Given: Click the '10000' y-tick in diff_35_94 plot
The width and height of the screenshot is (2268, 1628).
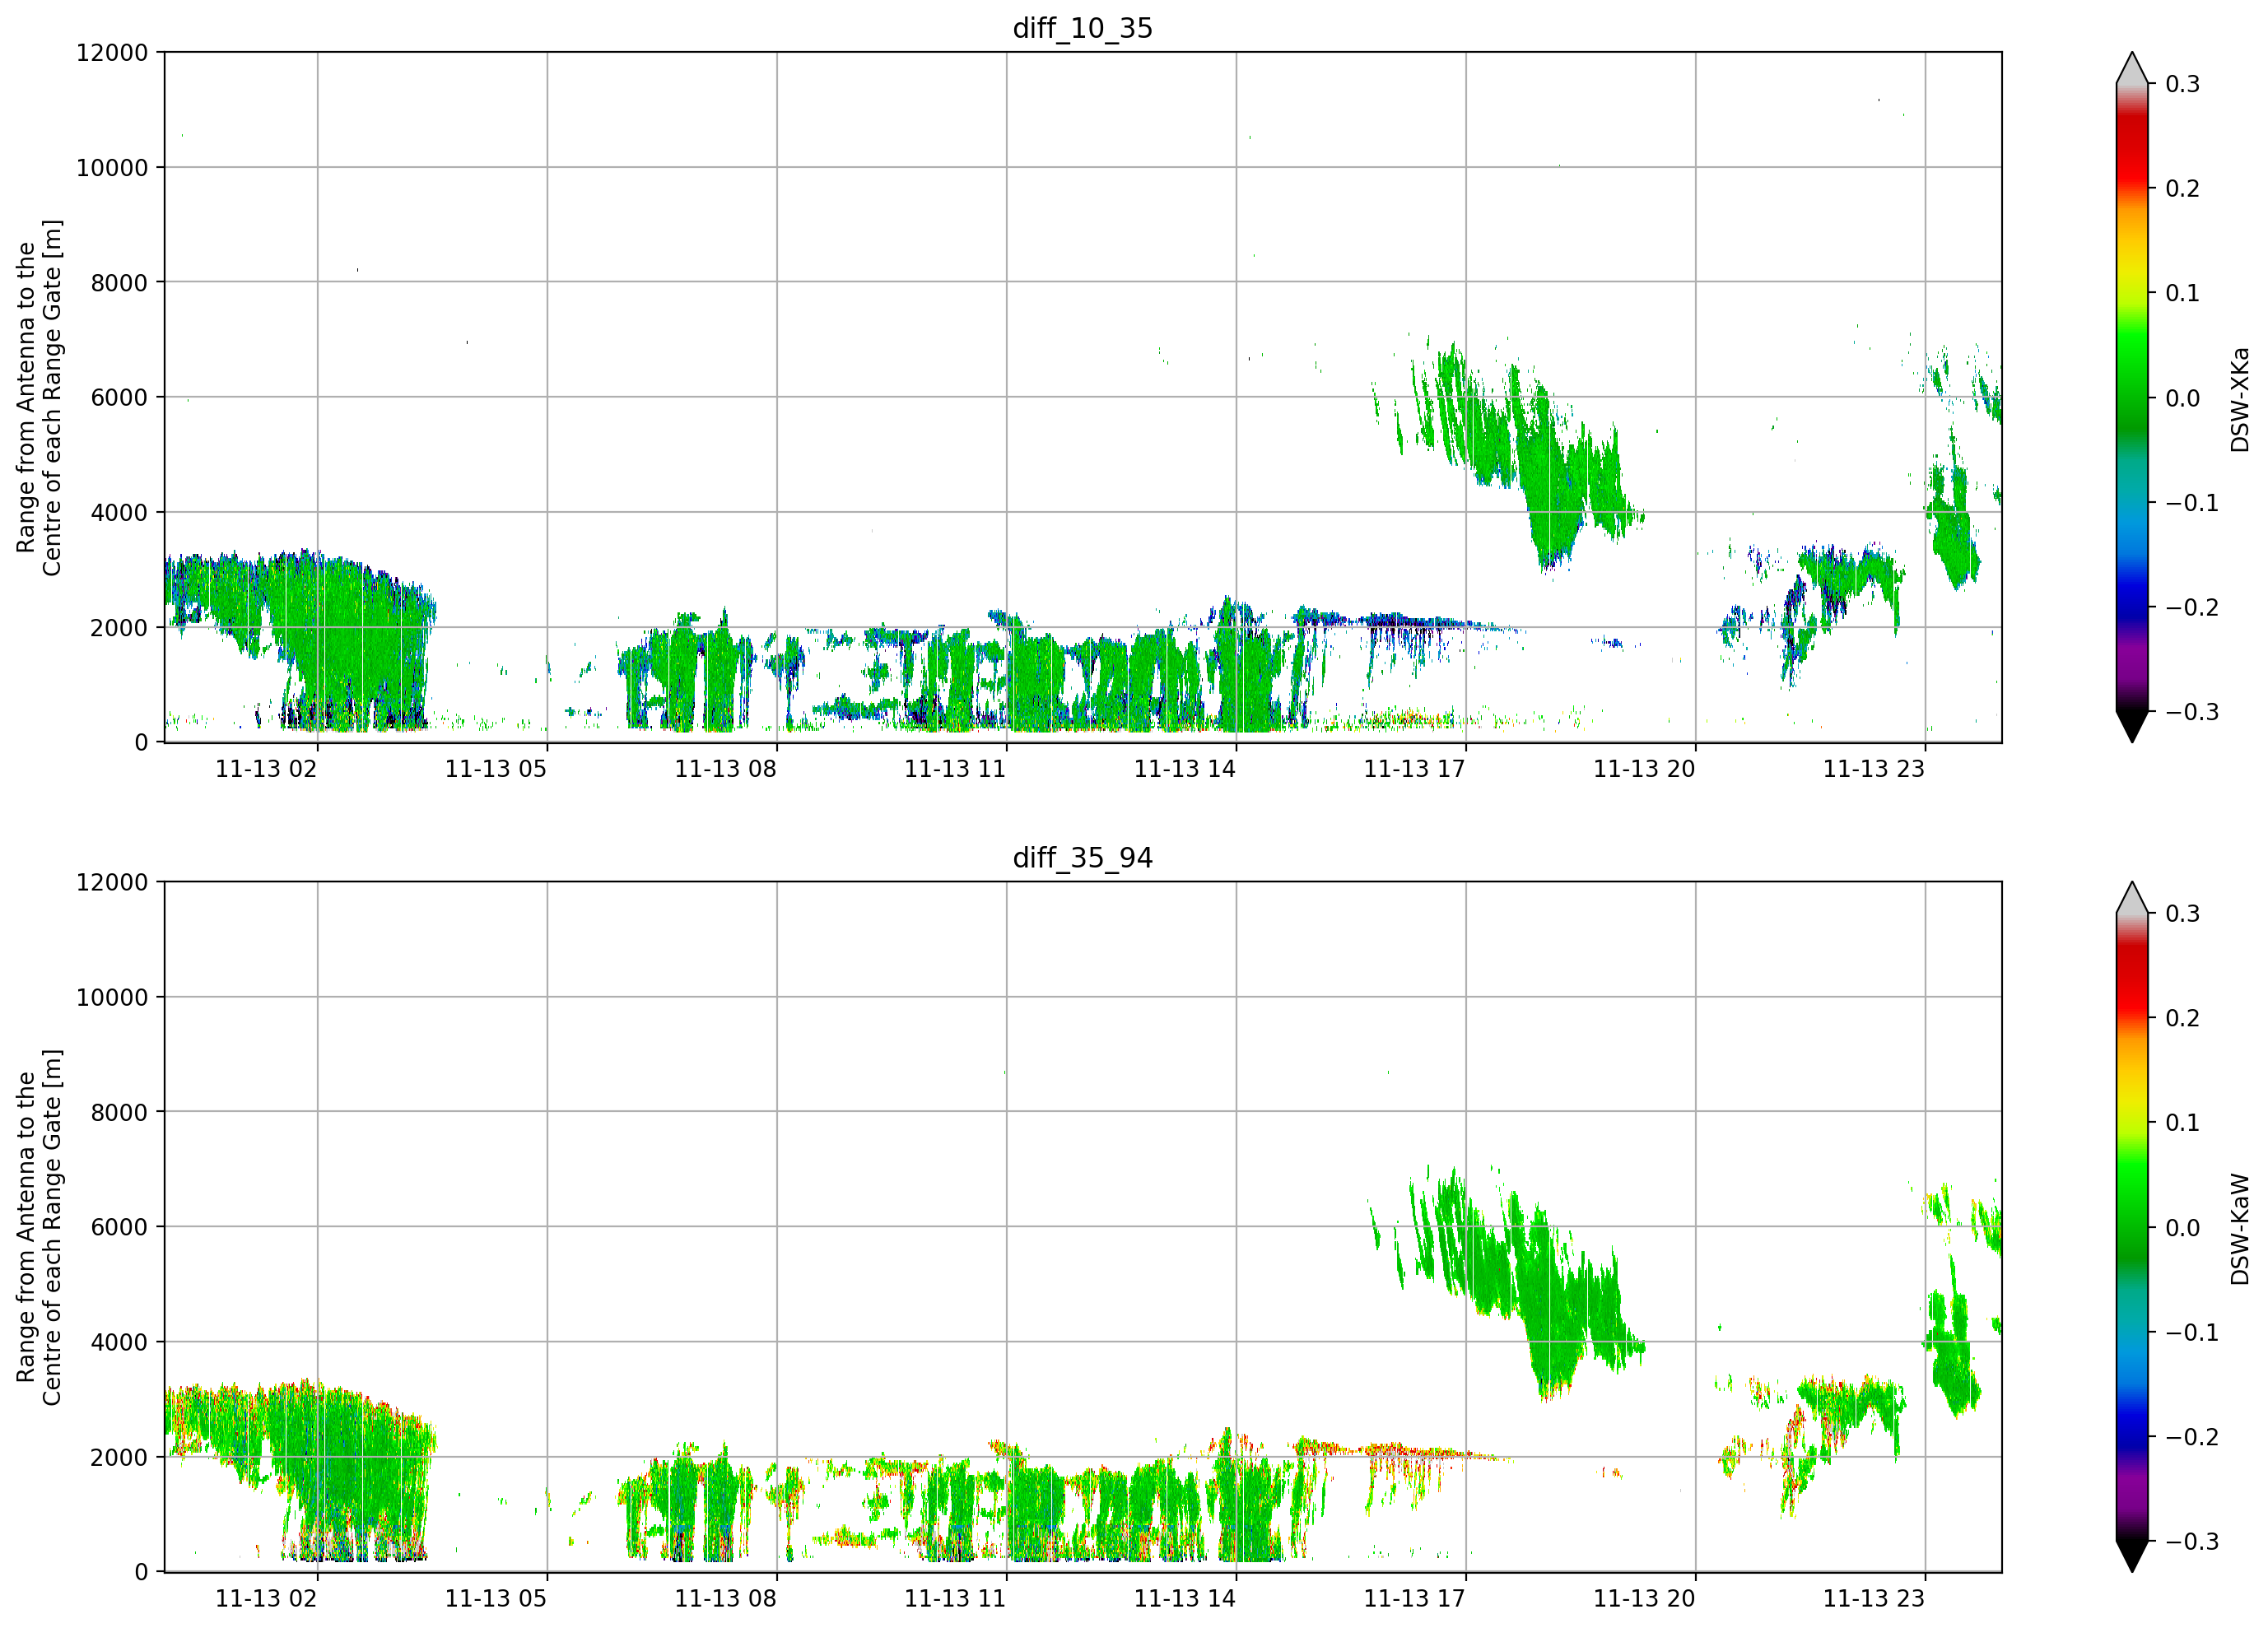Looking at the screenshot, I should (x=112, y=998).
